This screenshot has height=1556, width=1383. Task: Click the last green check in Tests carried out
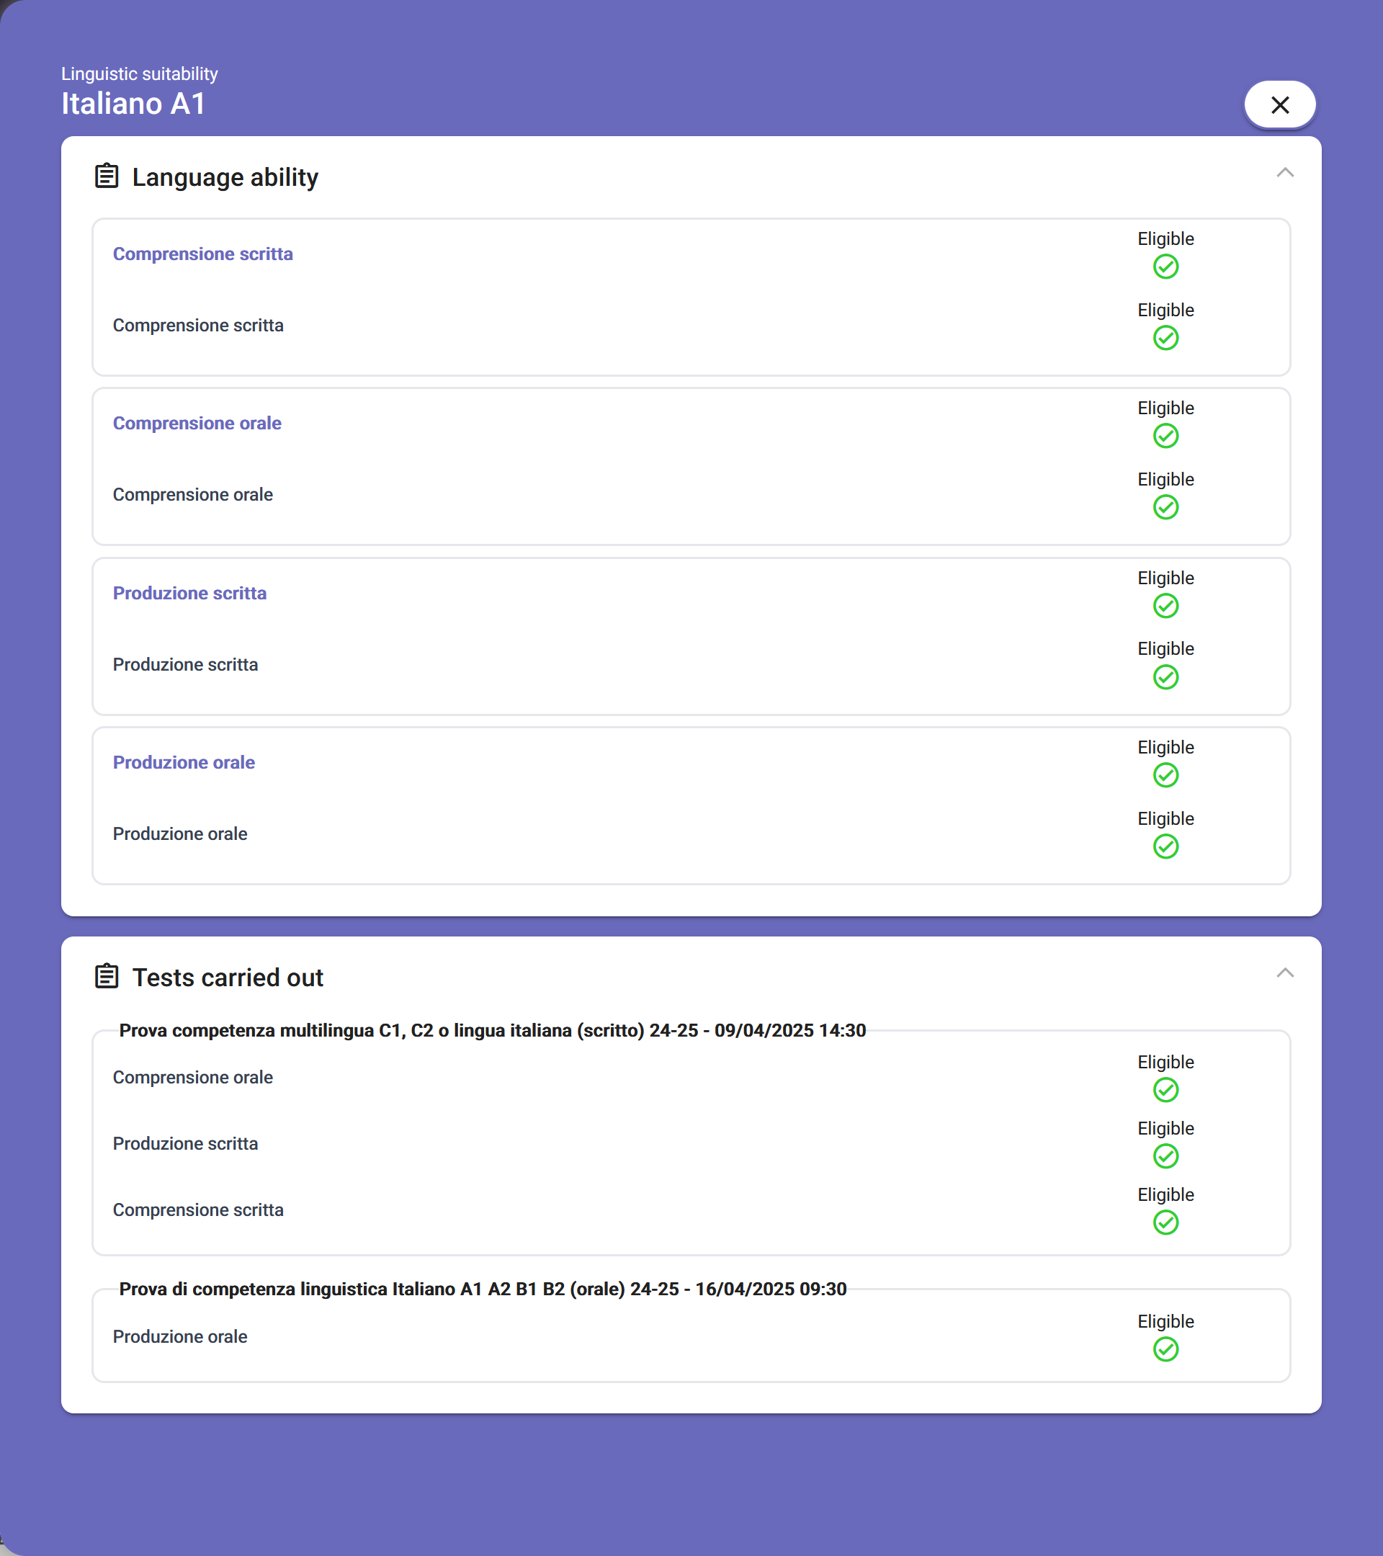(x=1165, y=1350)
